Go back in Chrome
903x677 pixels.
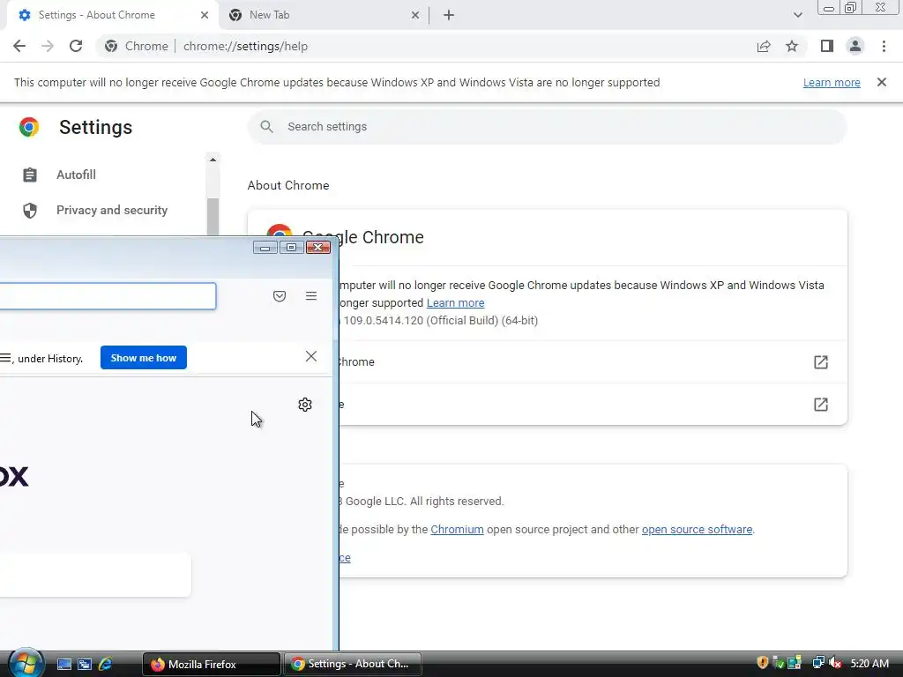coord(19,46)
